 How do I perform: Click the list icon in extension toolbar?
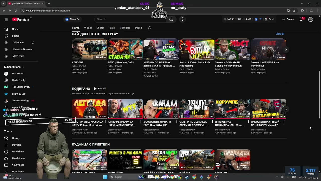(x=260, y=19)
